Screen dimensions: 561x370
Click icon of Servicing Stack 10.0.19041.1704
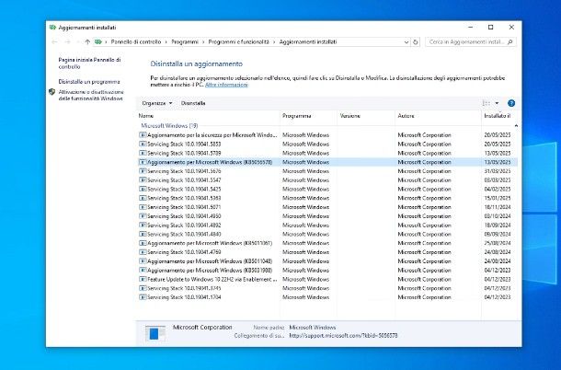click(143, 297)
